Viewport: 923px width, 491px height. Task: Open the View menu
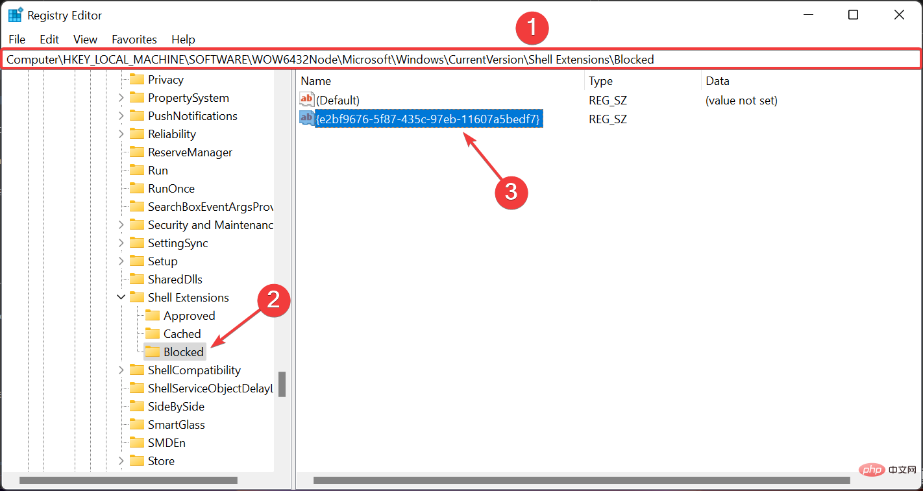click(85, 40)
